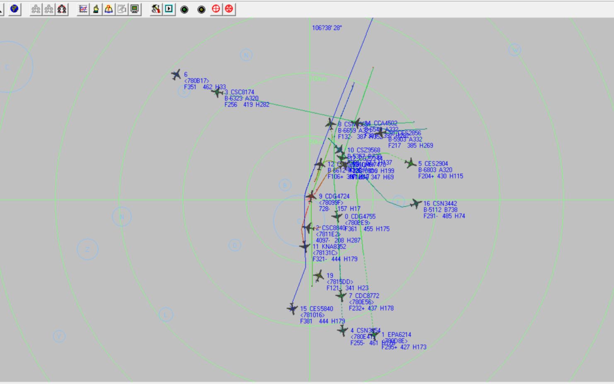Viewport: 614px width, 384px height.
Task: Click the globe map toolbar icon
Action: tap(15, 9)
